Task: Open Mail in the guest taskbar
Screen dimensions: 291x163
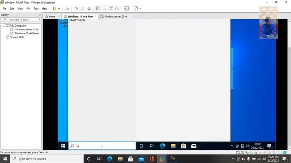Action: [x=194, y=146]
